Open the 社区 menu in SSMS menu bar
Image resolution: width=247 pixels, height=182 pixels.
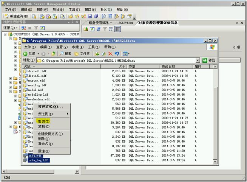(106, 9)
